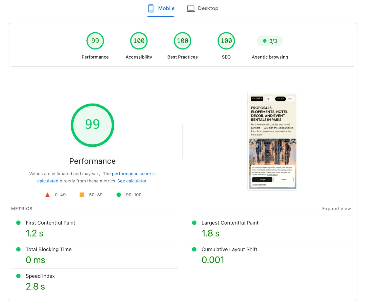Click the 1.2 s value

click(34, 233)
